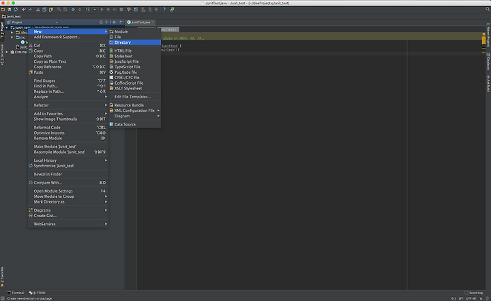Open Project panel gear settings menu

click(x=115, y=23)
